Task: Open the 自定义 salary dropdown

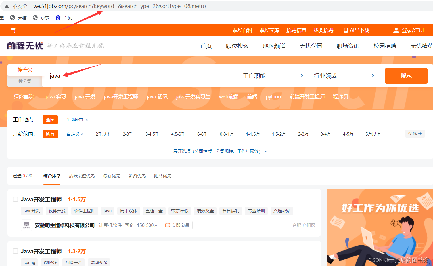Action: 75,134
